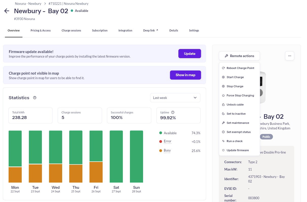
Task: Select Start Charge from the menu
Action: pyautogui.click(x=235, y=77)
